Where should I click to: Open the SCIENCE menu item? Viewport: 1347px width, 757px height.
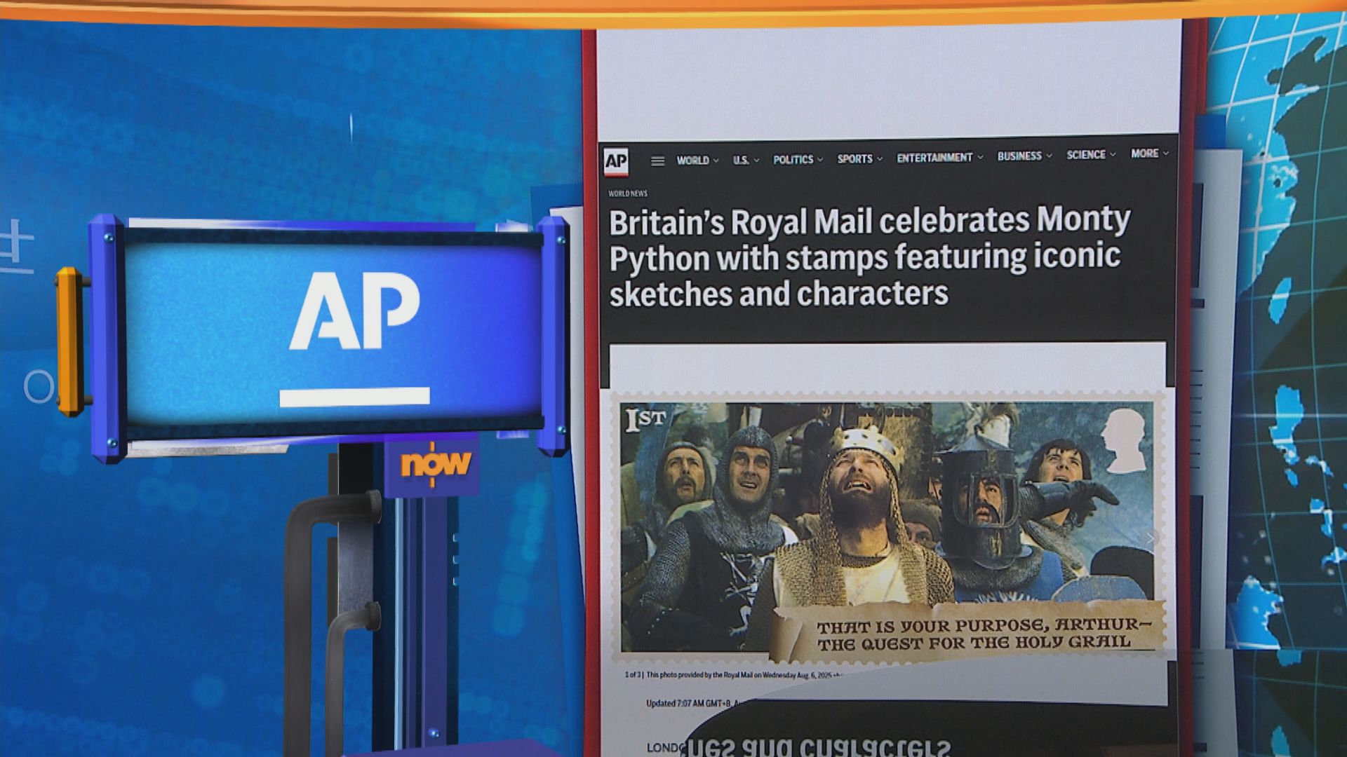point(1086,155)
